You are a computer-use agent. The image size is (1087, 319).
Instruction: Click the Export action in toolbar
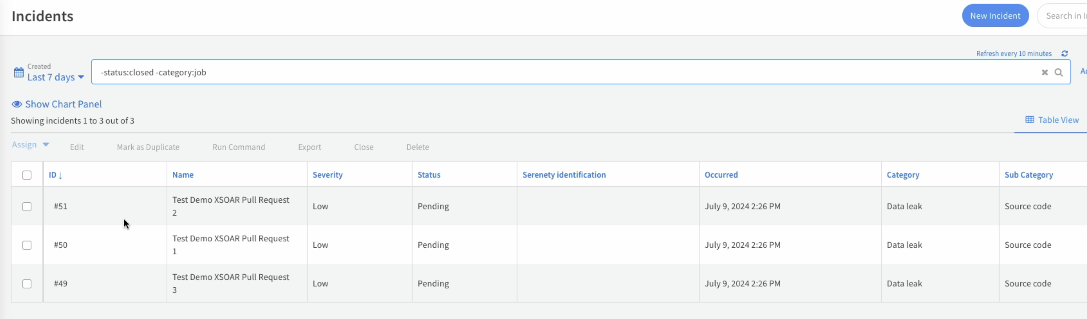click(x=309, y=147)
